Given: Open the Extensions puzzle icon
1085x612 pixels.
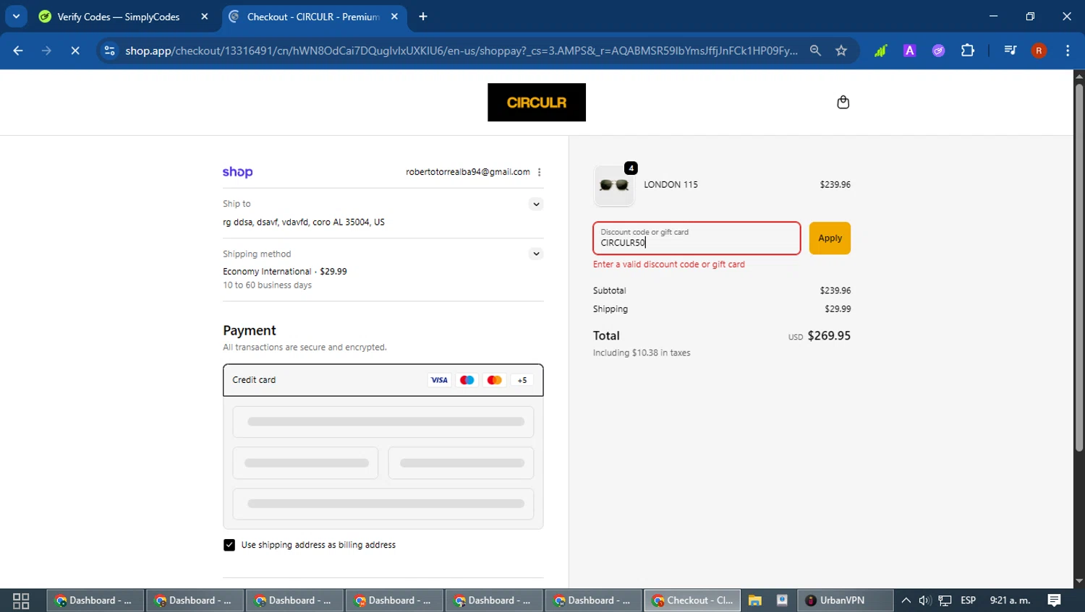Looking at the screenshot, I should [968, 51].
